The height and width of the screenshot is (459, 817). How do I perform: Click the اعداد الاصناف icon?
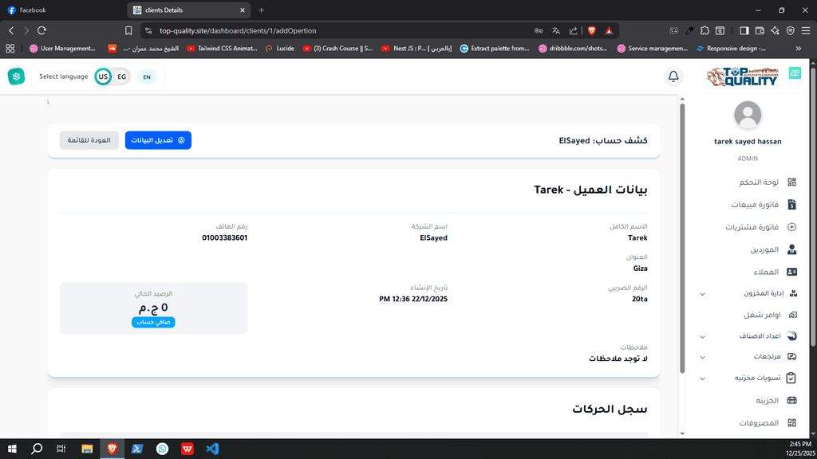792,336
